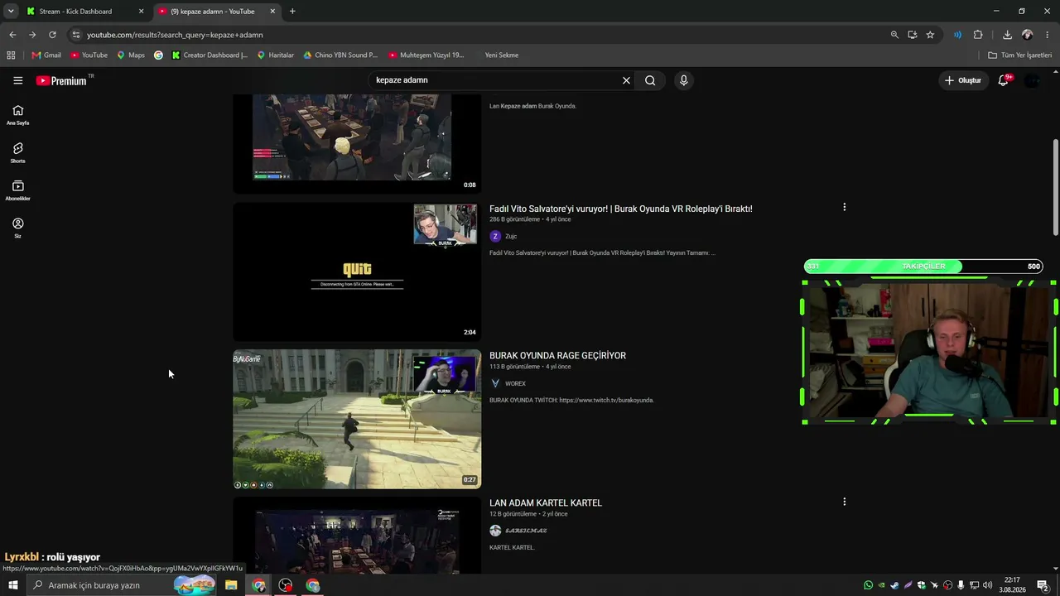Click the address bar URL
Viewport: 1060px width, 596px height.
coord(175,35)
